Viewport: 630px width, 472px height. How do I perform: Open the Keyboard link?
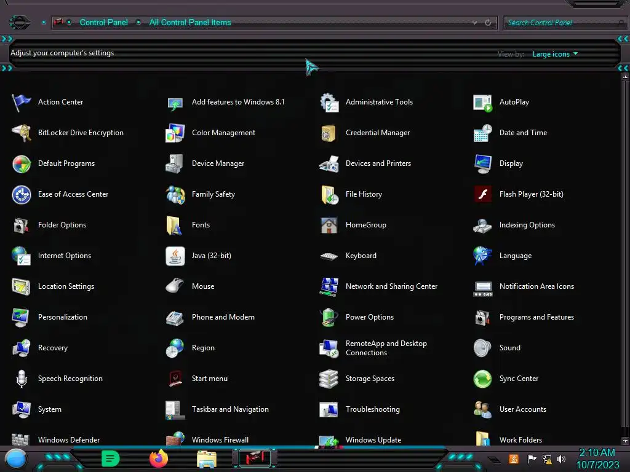(x=361, y=256)
